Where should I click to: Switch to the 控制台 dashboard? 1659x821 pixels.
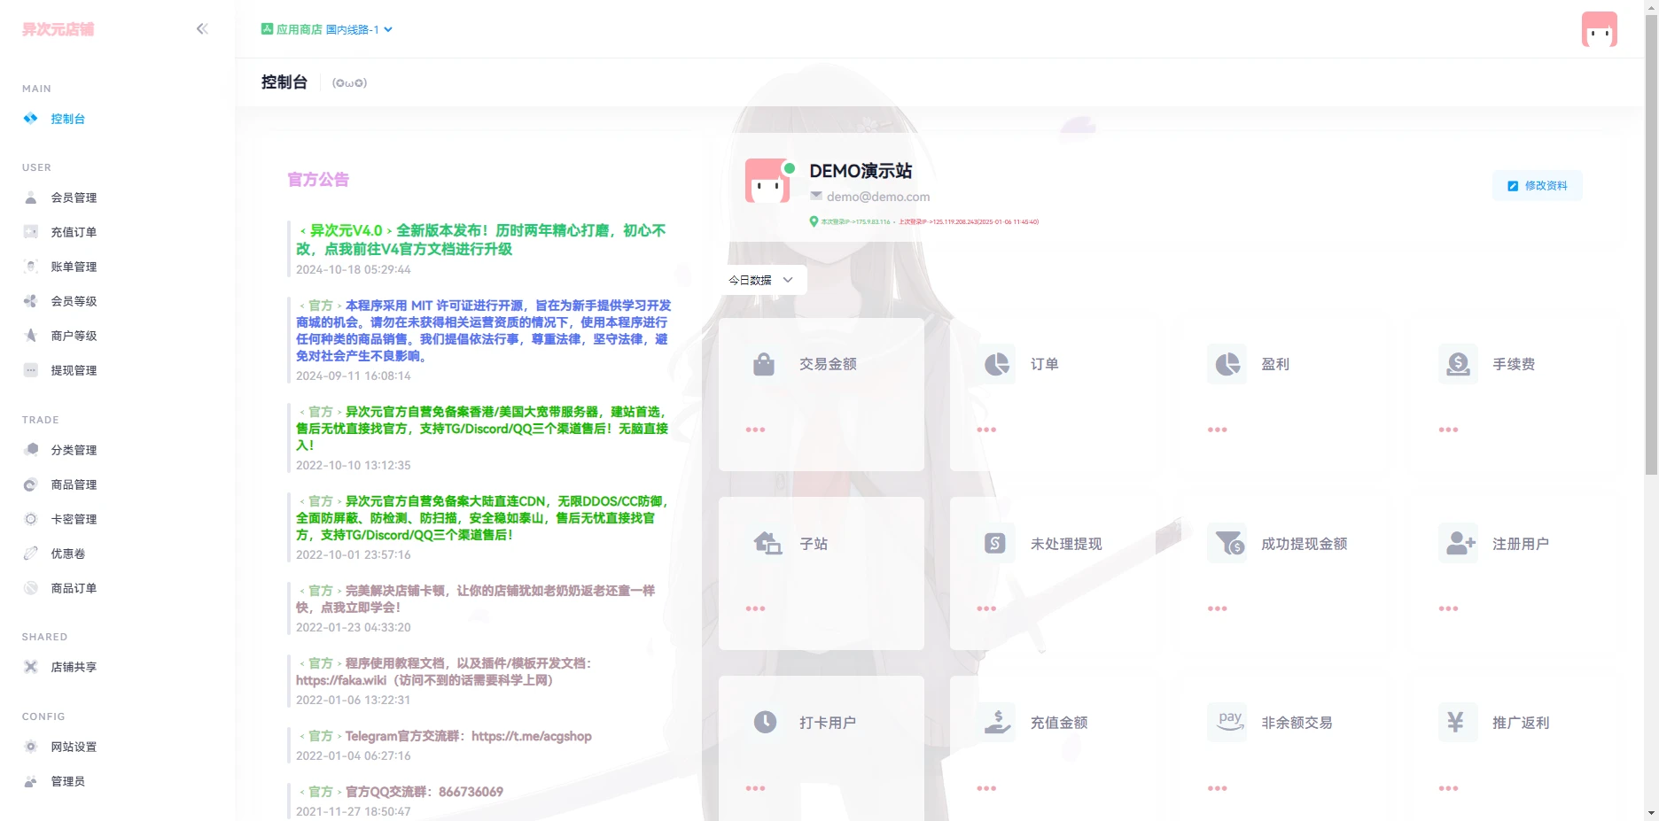pyautogui.click(x=67, y=118)
